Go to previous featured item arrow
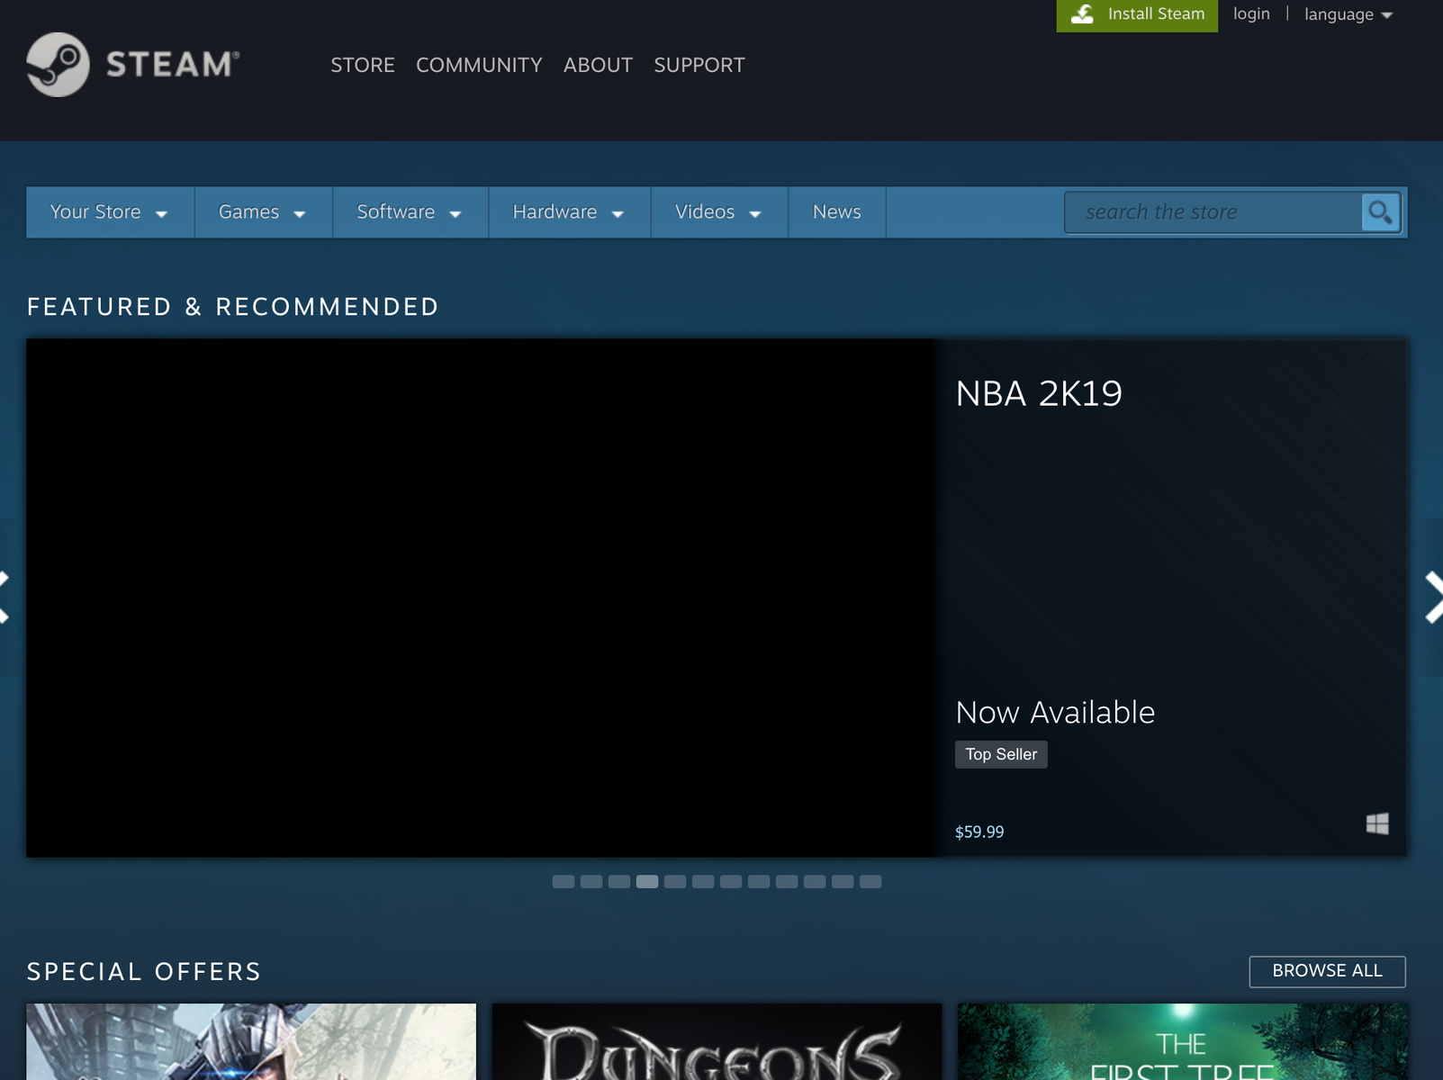 (x=5, y=597)
